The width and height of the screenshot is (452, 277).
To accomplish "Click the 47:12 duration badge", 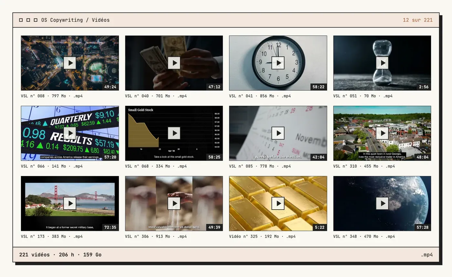I will click(x=214, y=87).
